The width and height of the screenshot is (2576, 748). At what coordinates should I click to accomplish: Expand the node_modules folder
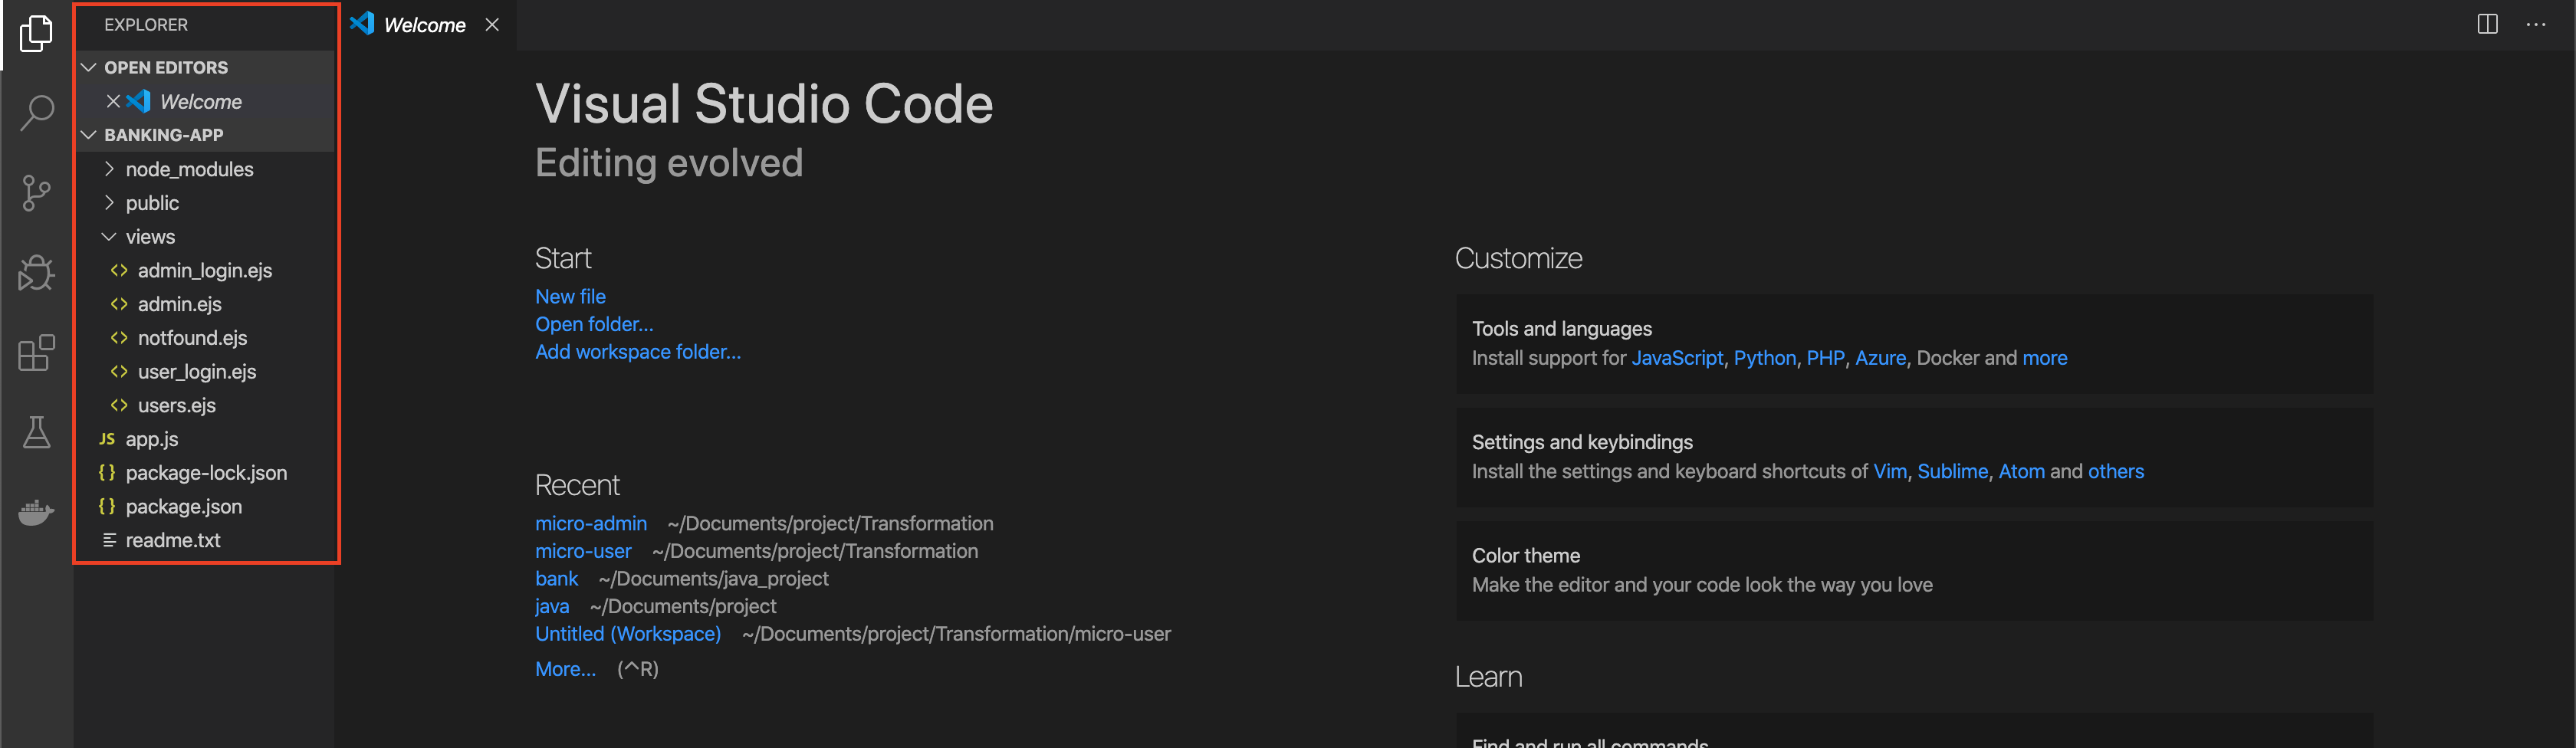[109, 169]
